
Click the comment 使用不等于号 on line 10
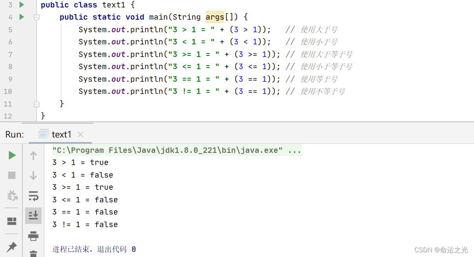coord(315,91)
